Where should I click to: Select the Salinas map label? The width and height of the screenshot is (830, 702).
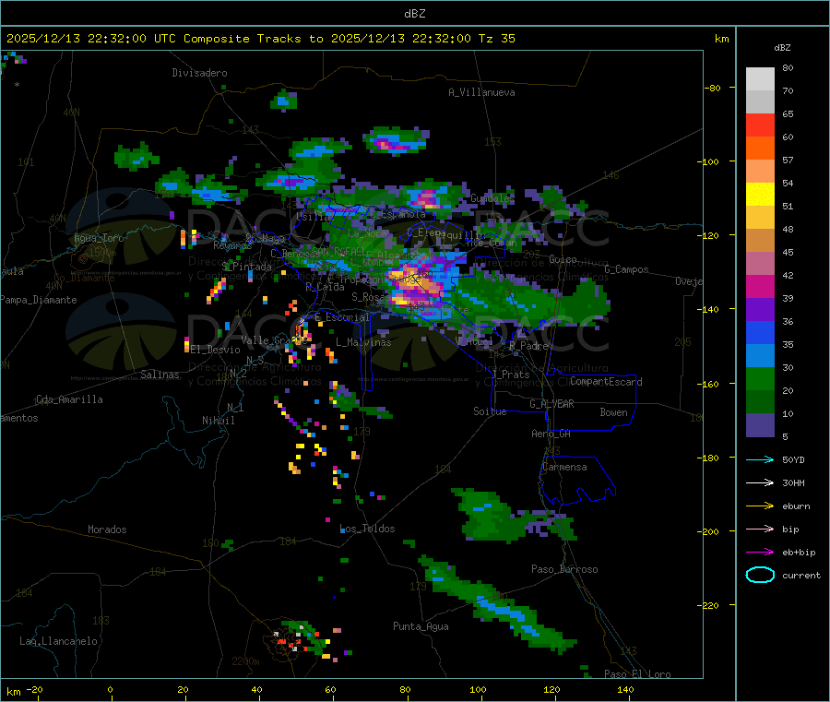[x=160, y=375]
